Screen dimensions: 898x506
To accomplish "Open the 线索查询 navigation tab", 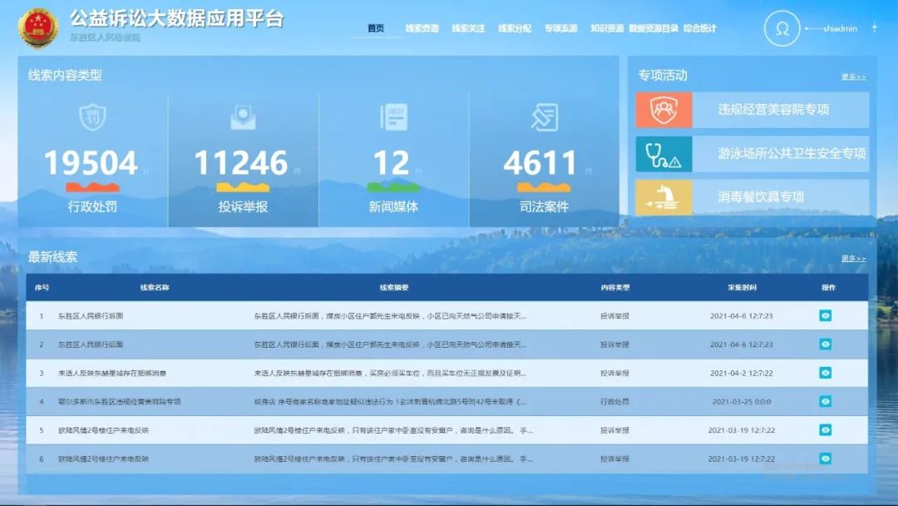I will pyautogui.click(x=422, y=28).
